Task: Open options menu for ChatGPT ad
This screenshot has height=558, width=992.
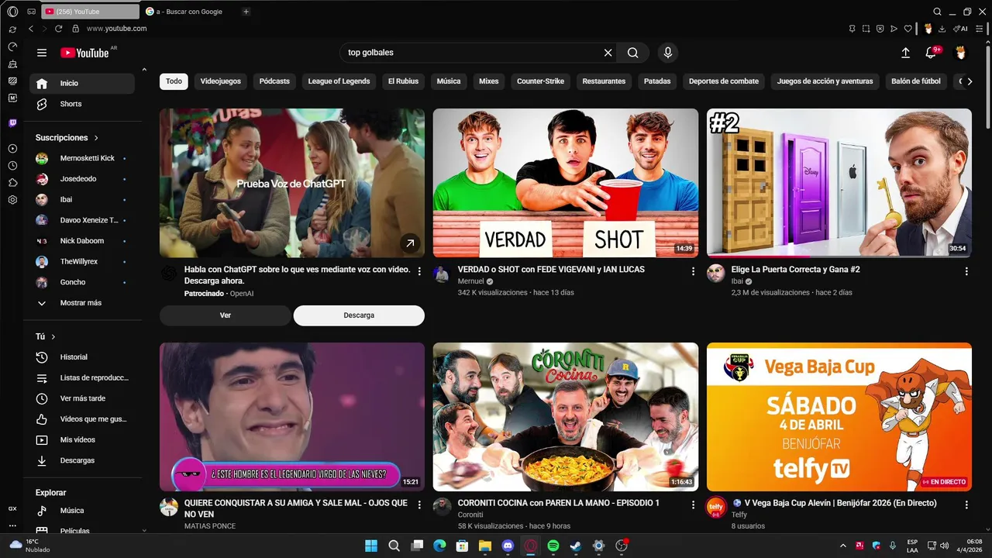Action: pos(419,271)
